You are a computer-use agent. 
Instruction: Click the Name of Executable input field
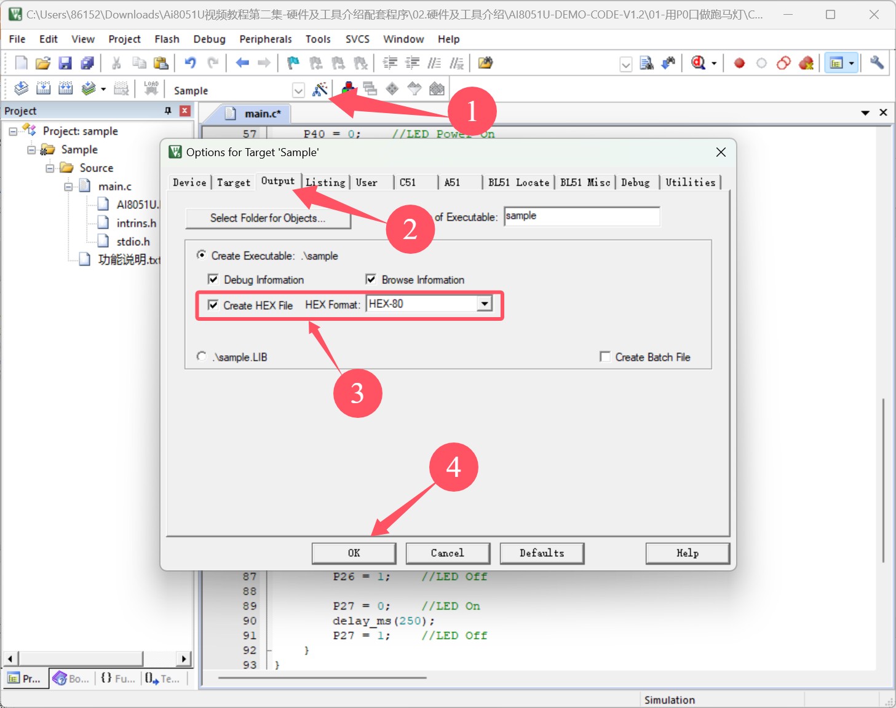(x=582, y=216)
